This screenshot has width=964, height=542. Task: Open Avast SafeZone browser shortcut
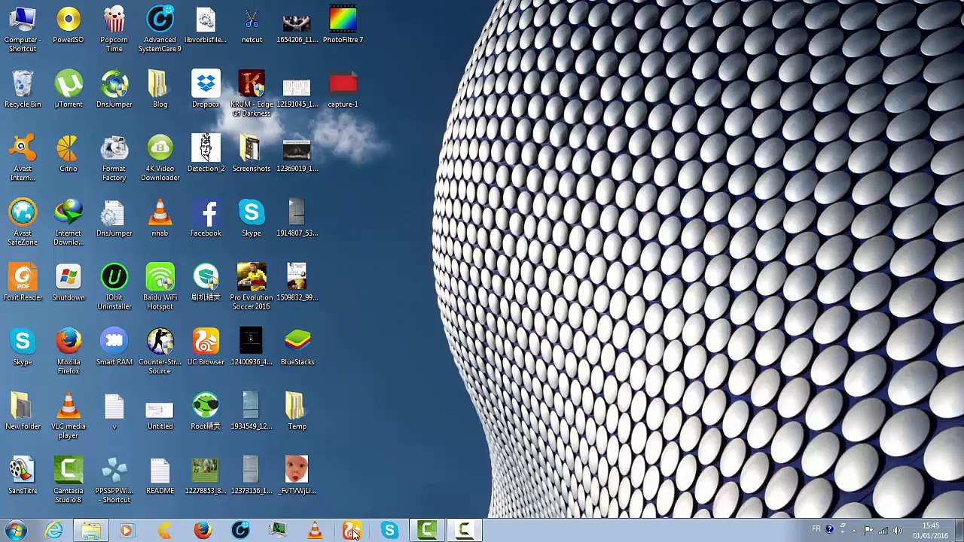click(x=23, y=222)
